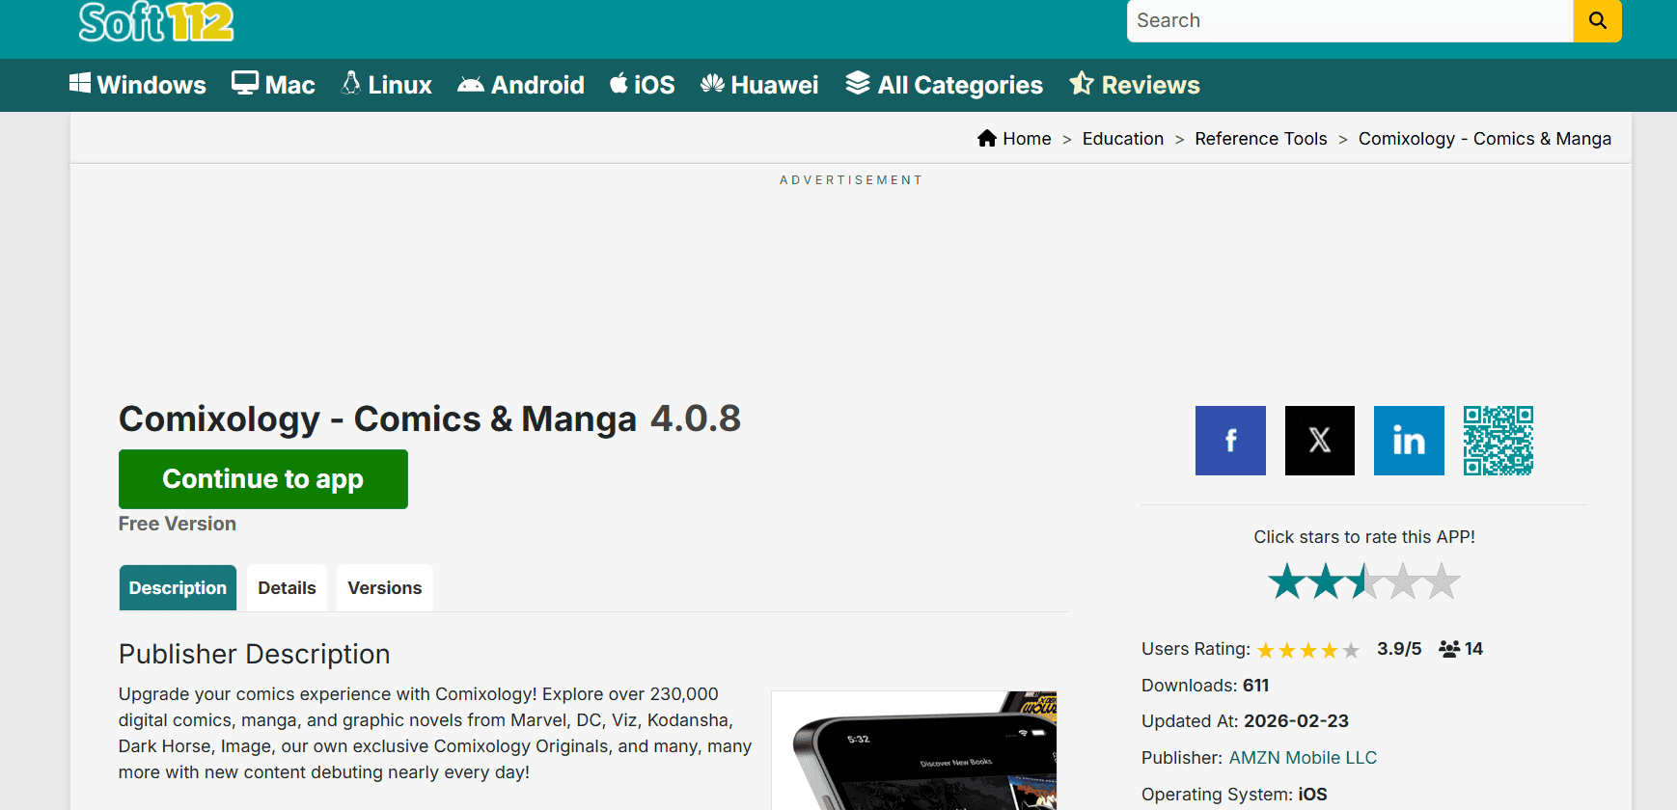Rate the app four stars
Screen dimensions: 1677x810
click(1403, 581)
